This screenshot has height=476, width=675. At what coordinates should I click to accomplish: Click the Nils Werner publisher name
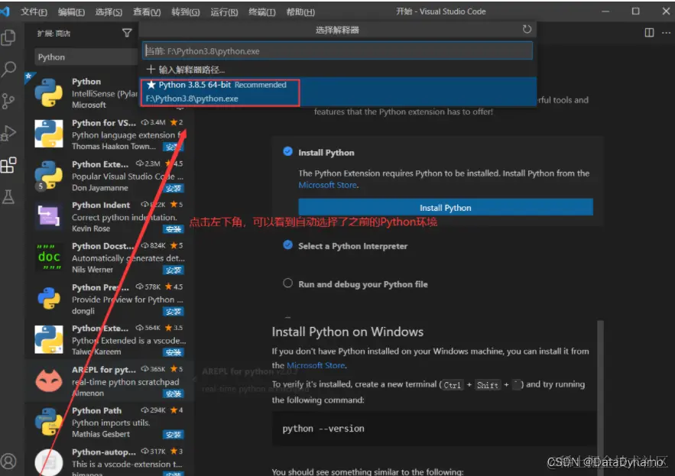click(x=92, y=270)
